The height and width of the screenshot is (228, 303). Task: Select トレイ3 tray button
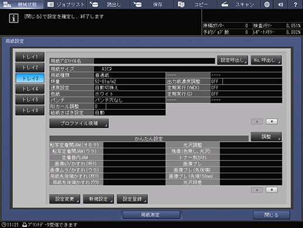[30, 78]
